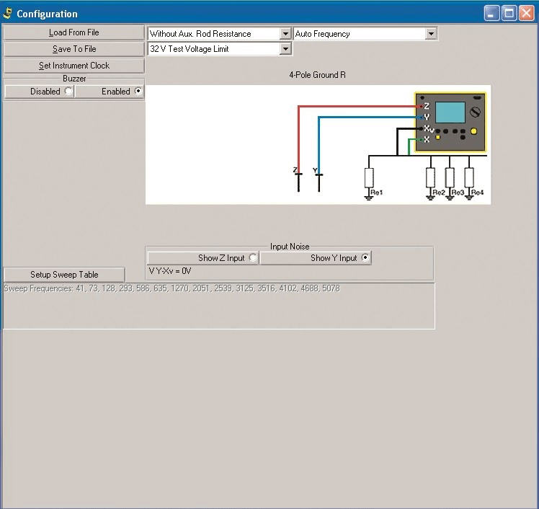Viewport: 539px width, 509px height.
Task: Click the instrument image in wiring diagram
Action: (450, 122)
